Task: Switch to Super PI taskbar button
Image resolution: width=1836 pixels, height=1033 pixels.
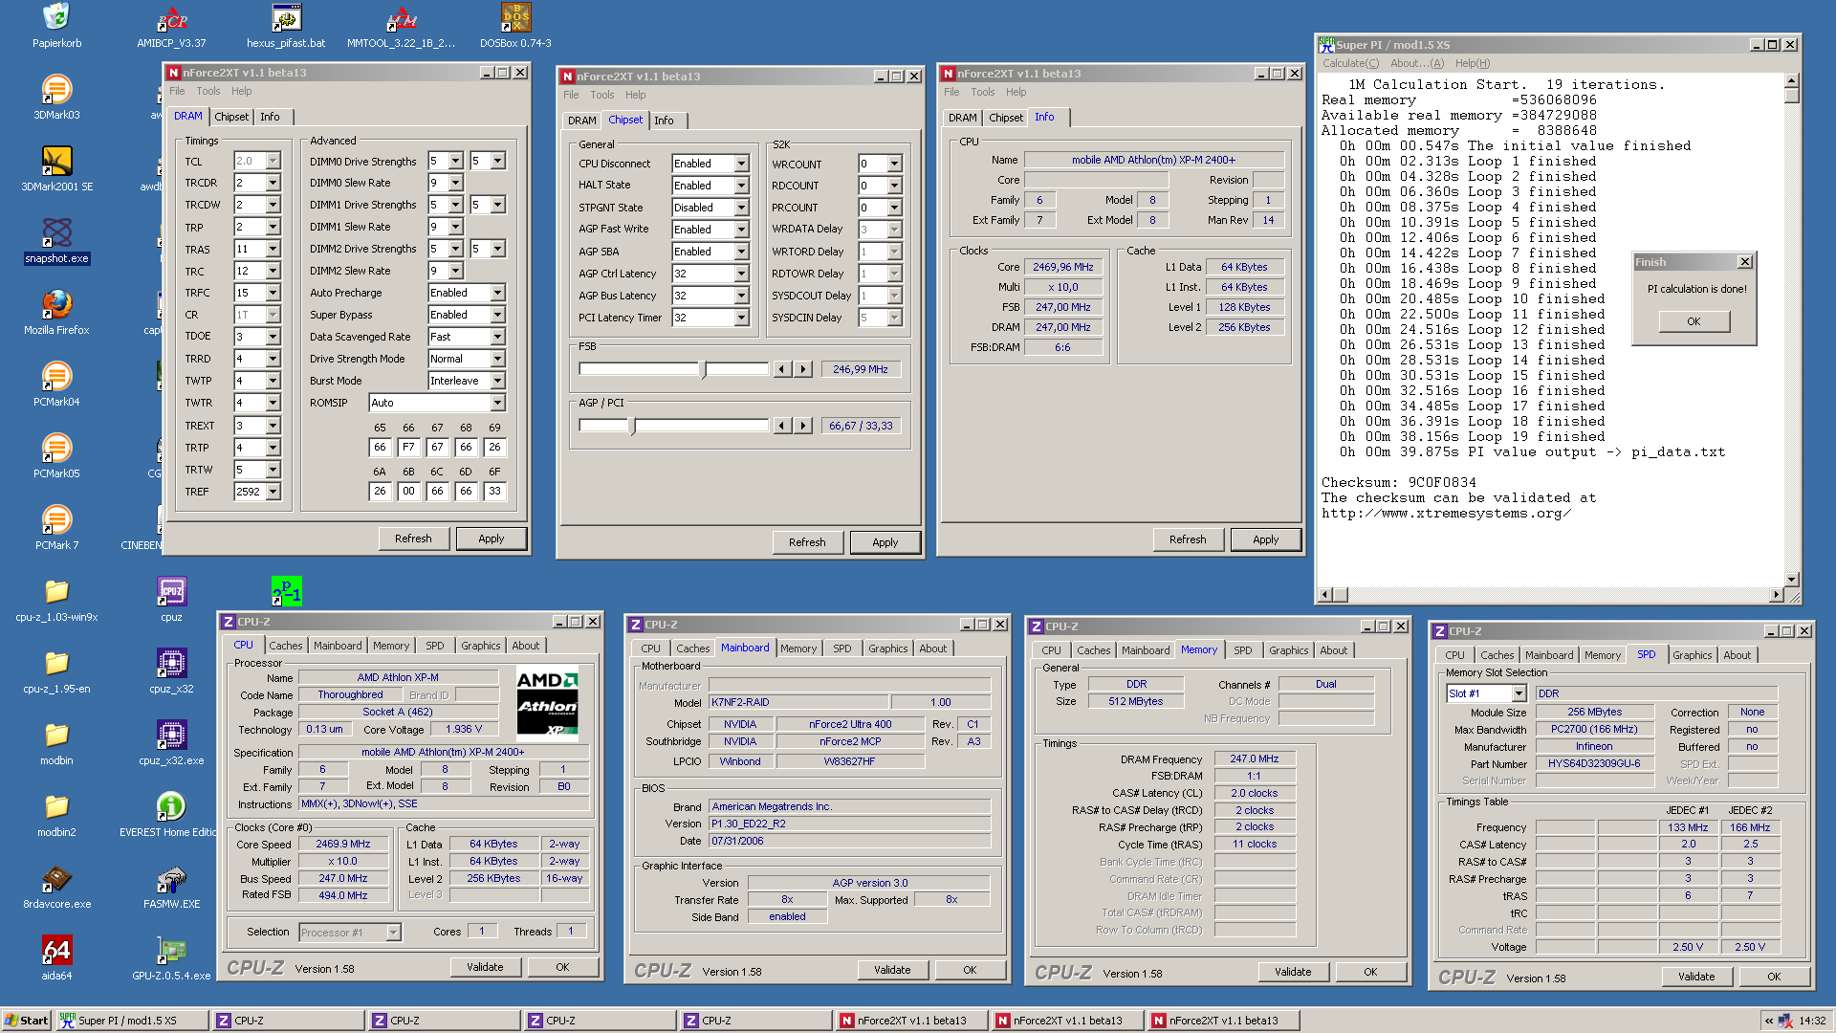Action: pos(132,1021)
